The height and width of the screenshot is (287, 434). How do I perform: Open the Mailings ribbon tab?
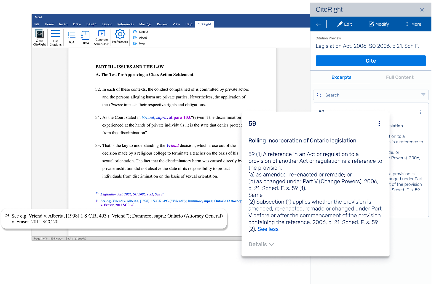click(145, 24)
